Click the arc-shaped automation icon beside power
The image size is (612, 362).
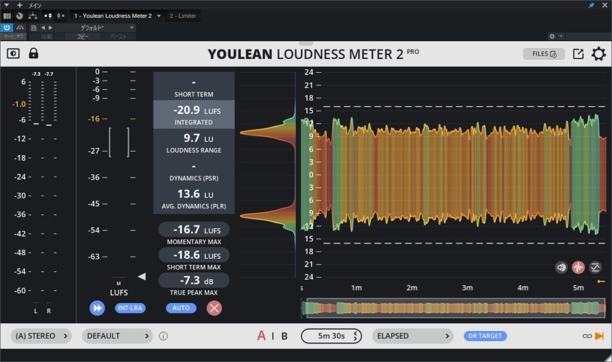click(20, 27)
